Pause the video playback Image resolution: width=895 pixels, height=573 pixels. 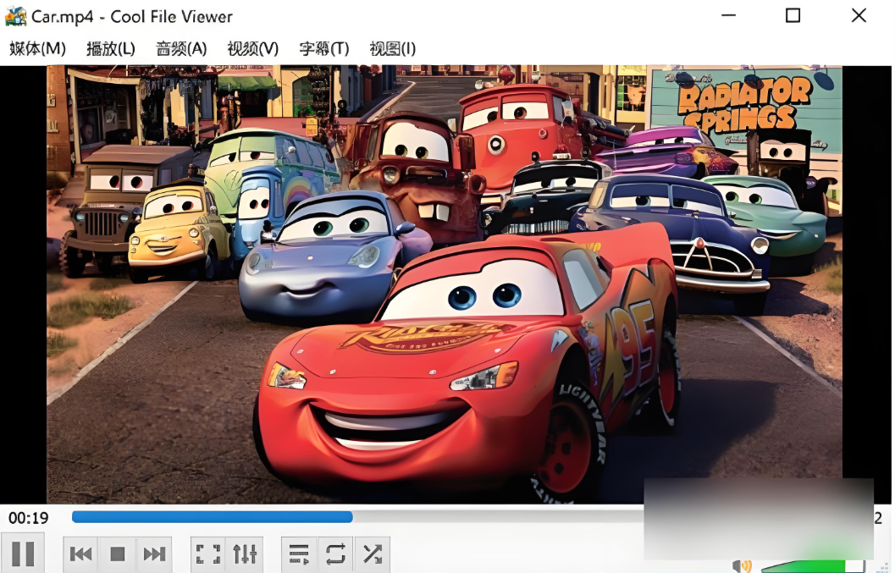coord(22,553)
